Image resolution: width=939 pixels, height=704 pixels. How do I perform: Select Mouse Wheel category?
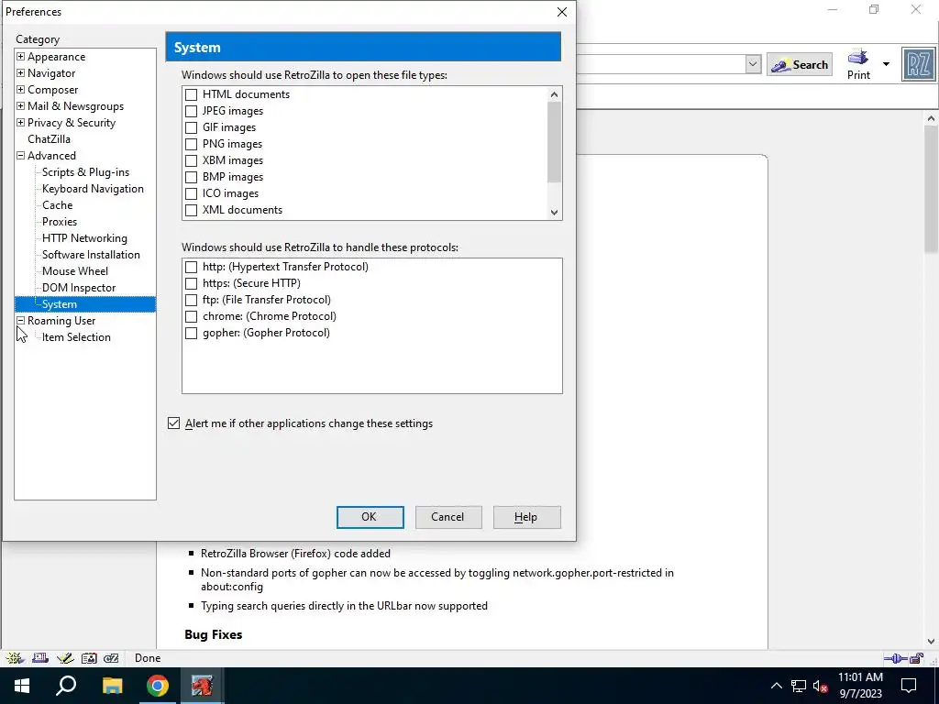click(75, 271)
